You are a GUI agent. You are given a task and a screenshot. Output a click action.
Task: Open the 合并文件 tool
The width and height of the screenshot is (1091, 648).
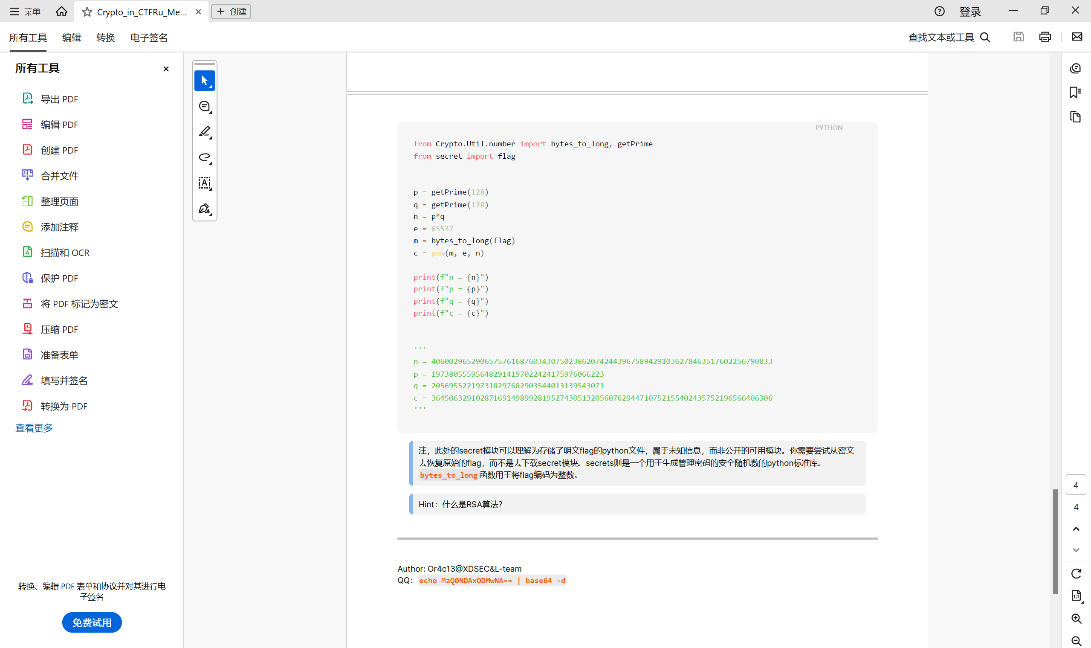click(50, 175)
